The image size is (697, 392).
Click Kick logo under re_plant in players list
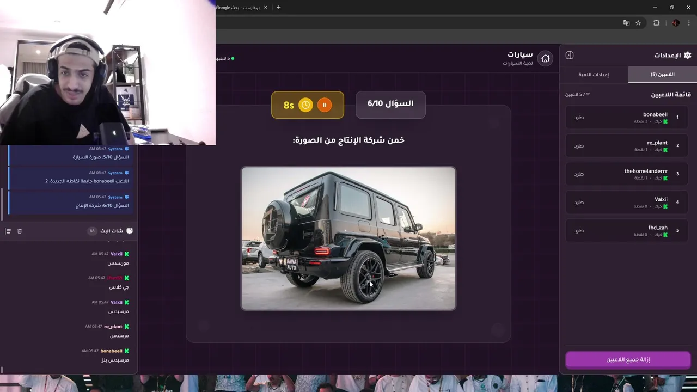click(665, 150)
